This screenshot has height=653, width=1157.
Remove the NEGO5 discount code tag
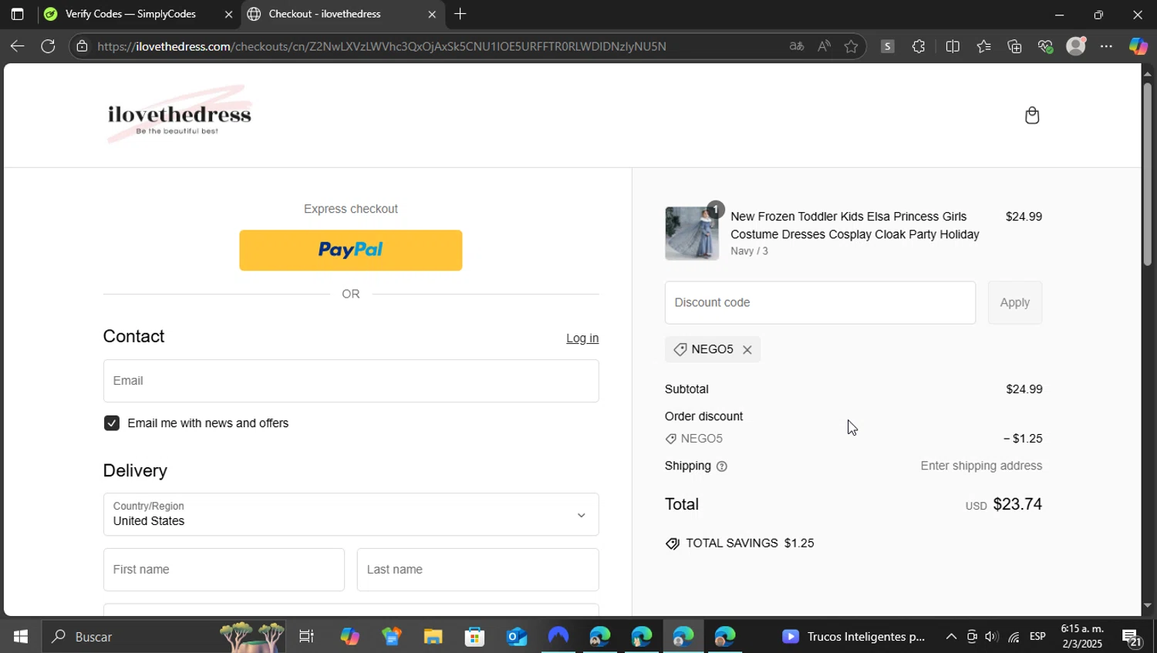pyautogui.click(x=747, y=350)
